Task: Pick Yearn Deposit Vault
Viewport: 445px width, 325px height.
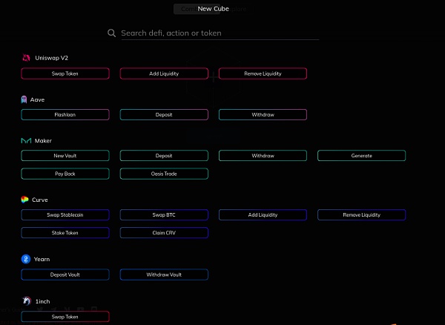Action: point(65,275)
